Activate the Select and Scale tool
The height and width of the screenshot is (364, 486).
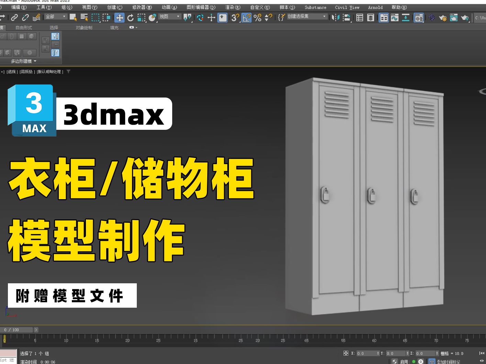click(x=141, y=18)
